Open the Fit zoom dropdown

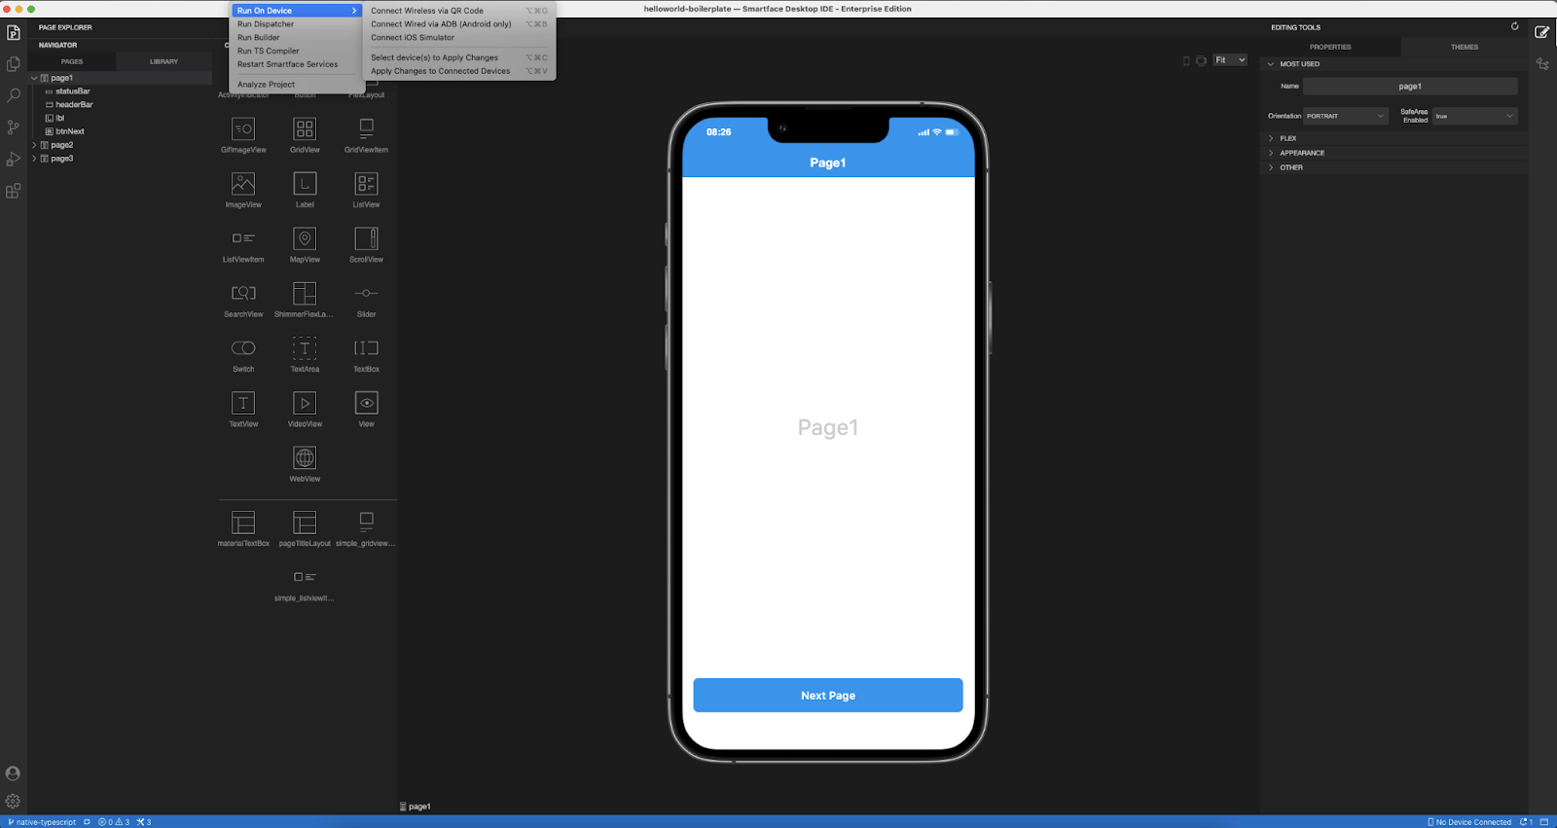[1230, 60]
